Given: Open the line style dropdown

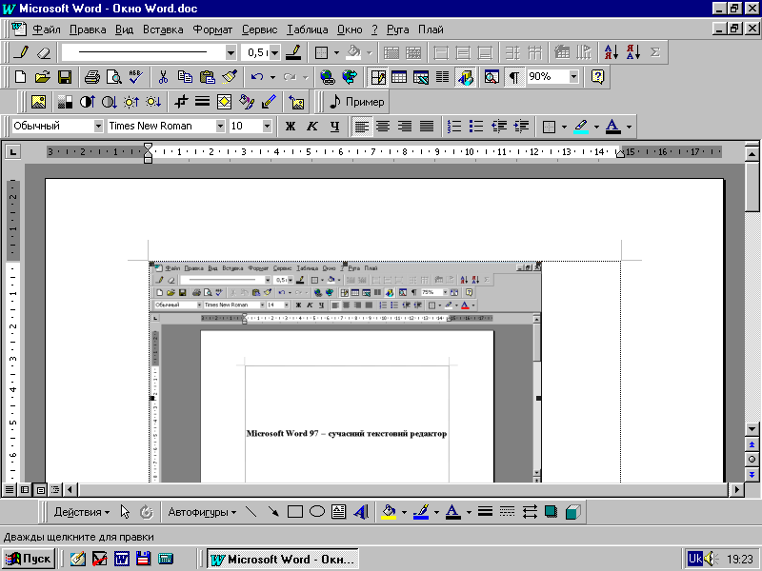Looking at the screenshot, I should click(x=231, y=52).
